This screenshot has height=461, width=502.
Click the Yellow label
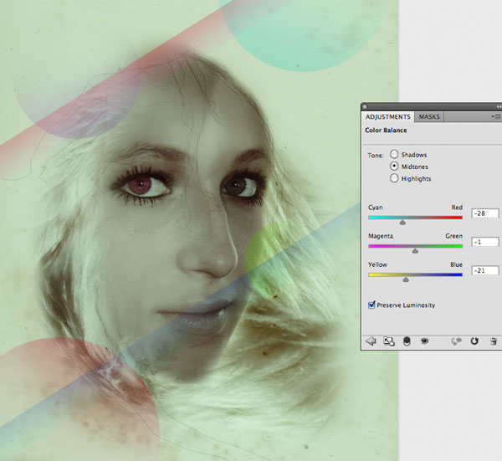(377, 264)
